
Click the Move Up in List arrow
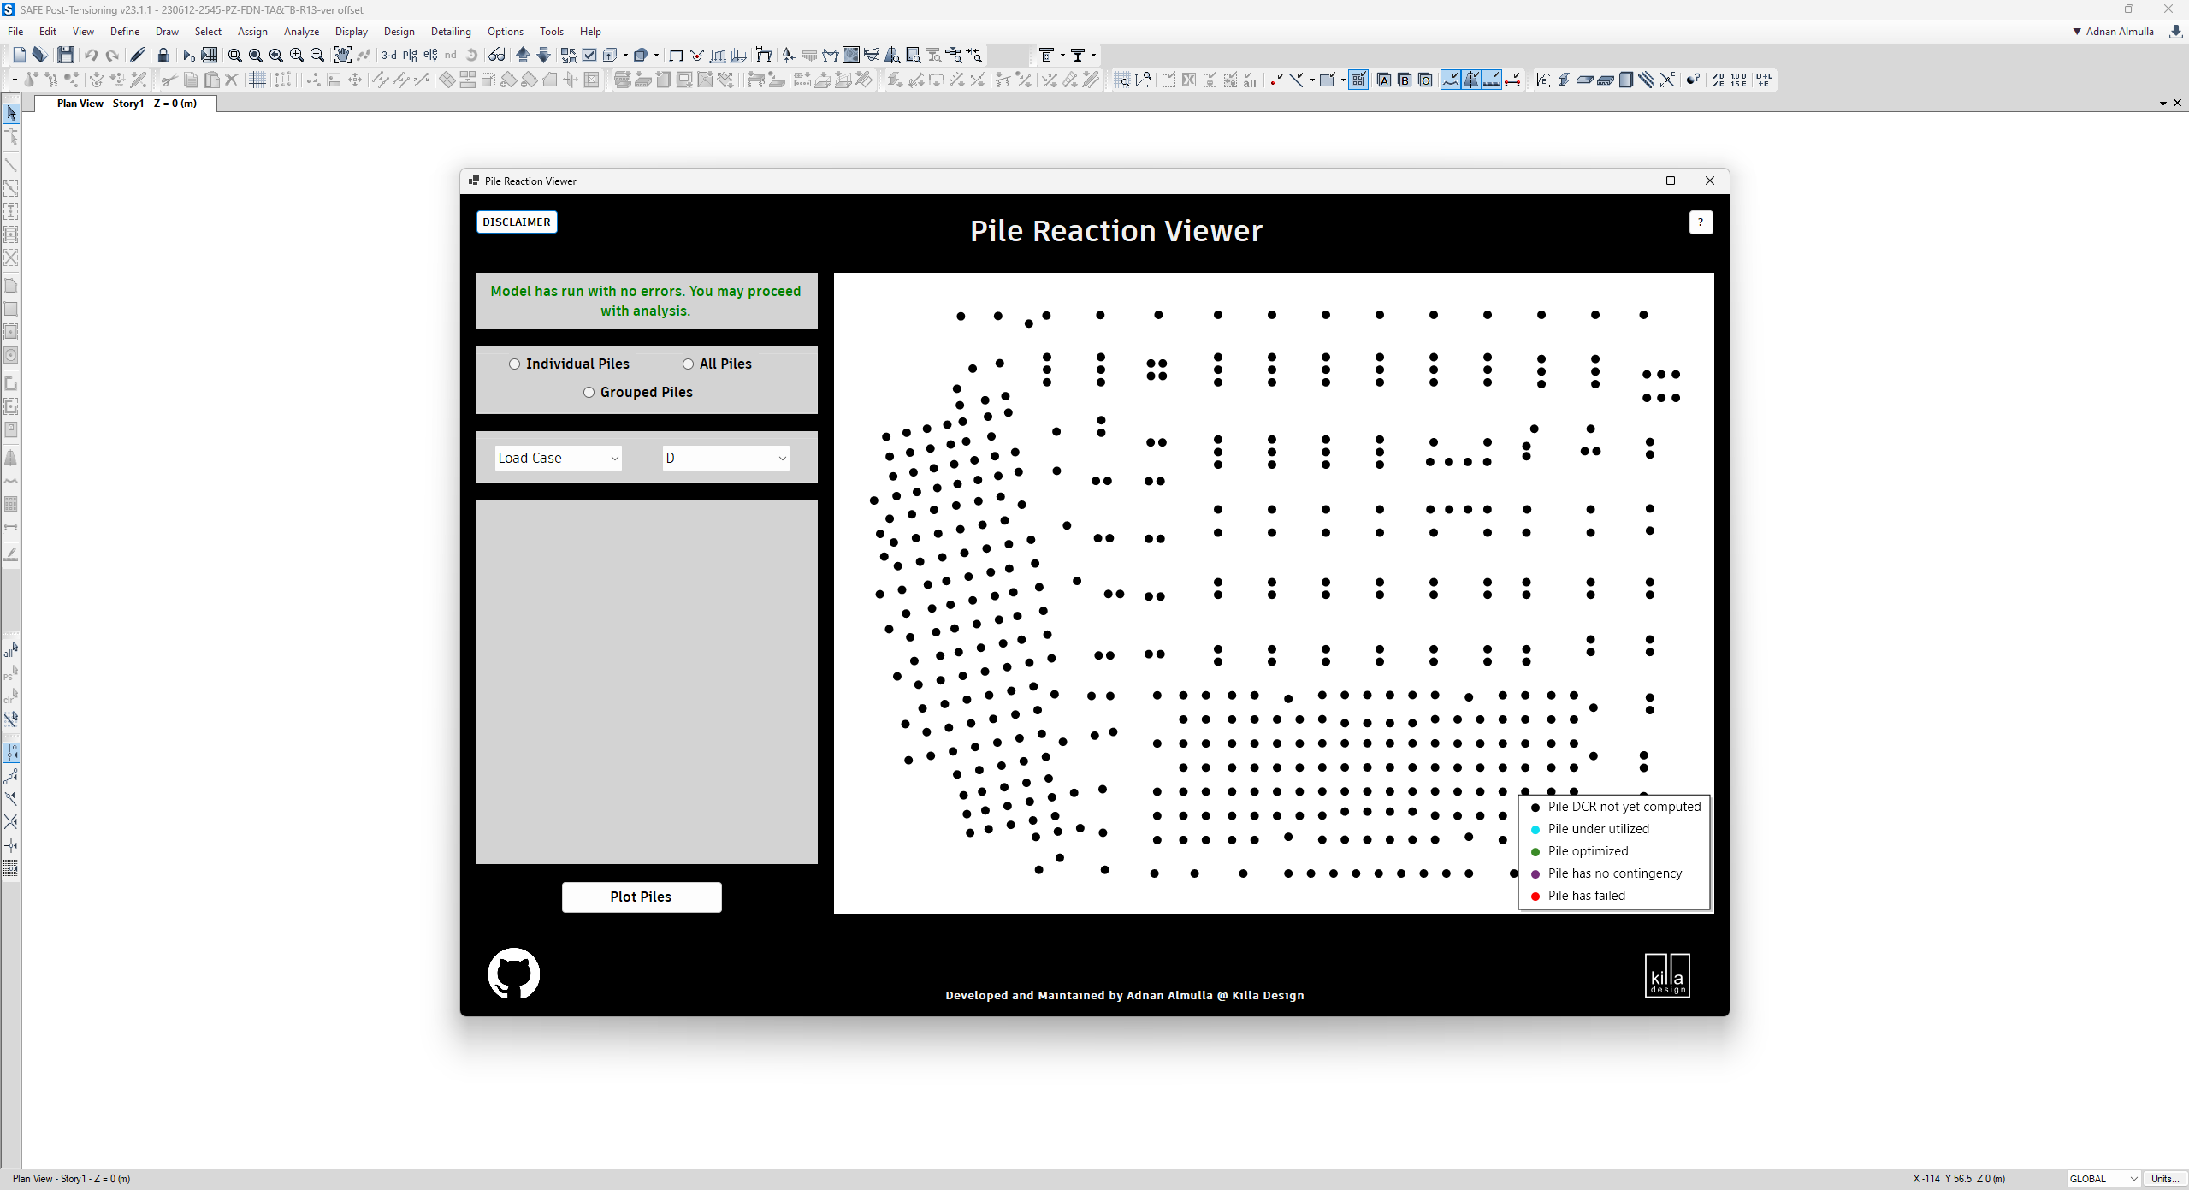point(523,55)
